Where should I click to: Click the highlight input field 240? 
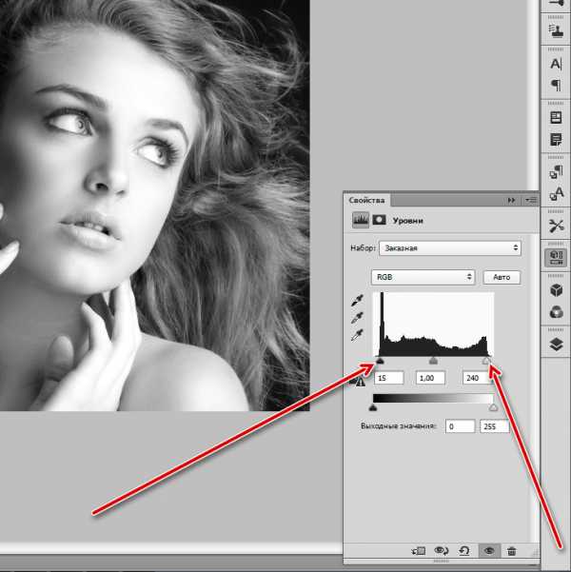[x=477, y=378]
